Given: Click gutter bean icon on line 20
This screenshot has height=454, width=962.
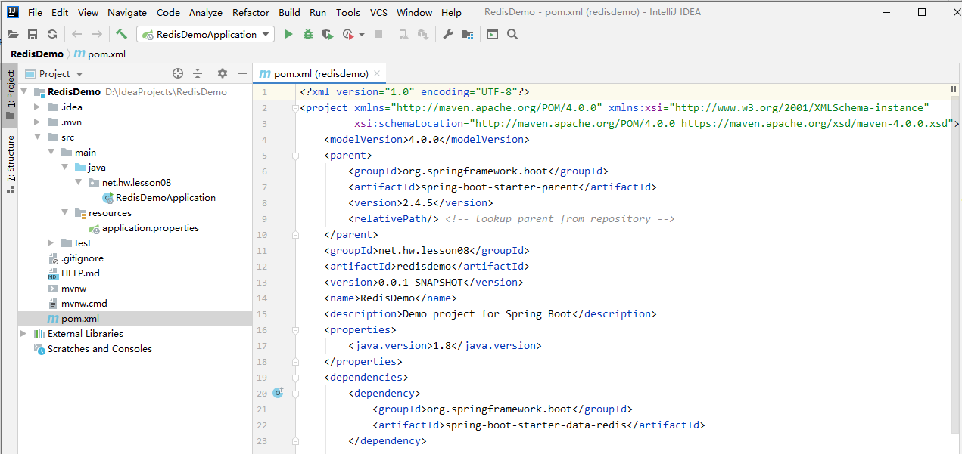Looking at the screenshot, I should tap(278, 393).
